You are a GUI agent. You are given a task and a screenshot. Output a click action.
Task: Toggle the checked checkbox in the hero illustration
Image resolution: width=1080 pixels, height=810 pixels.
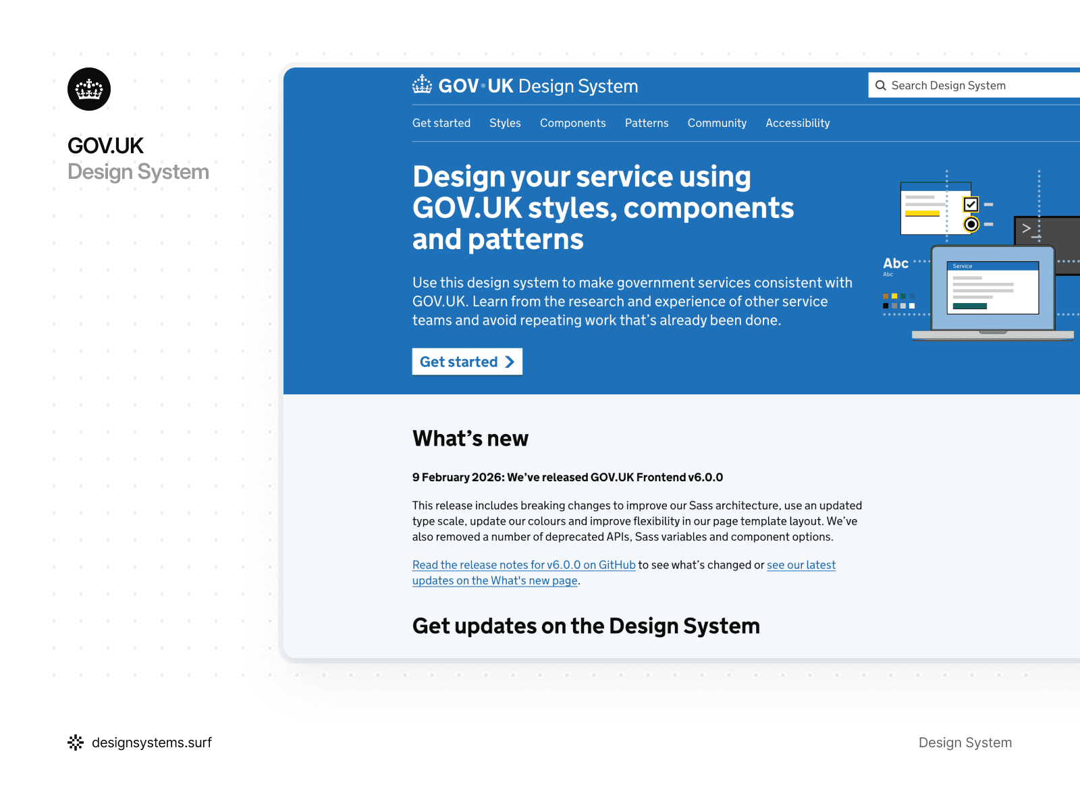(x=971, y=205)
